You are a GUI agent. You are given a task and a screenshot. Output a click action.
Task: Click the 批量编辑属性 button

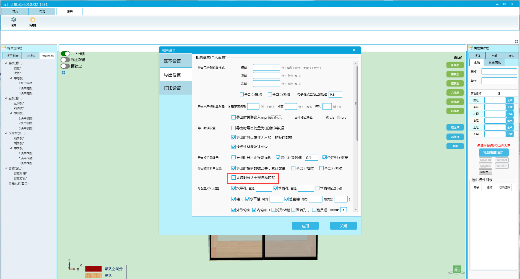[493, 153]
